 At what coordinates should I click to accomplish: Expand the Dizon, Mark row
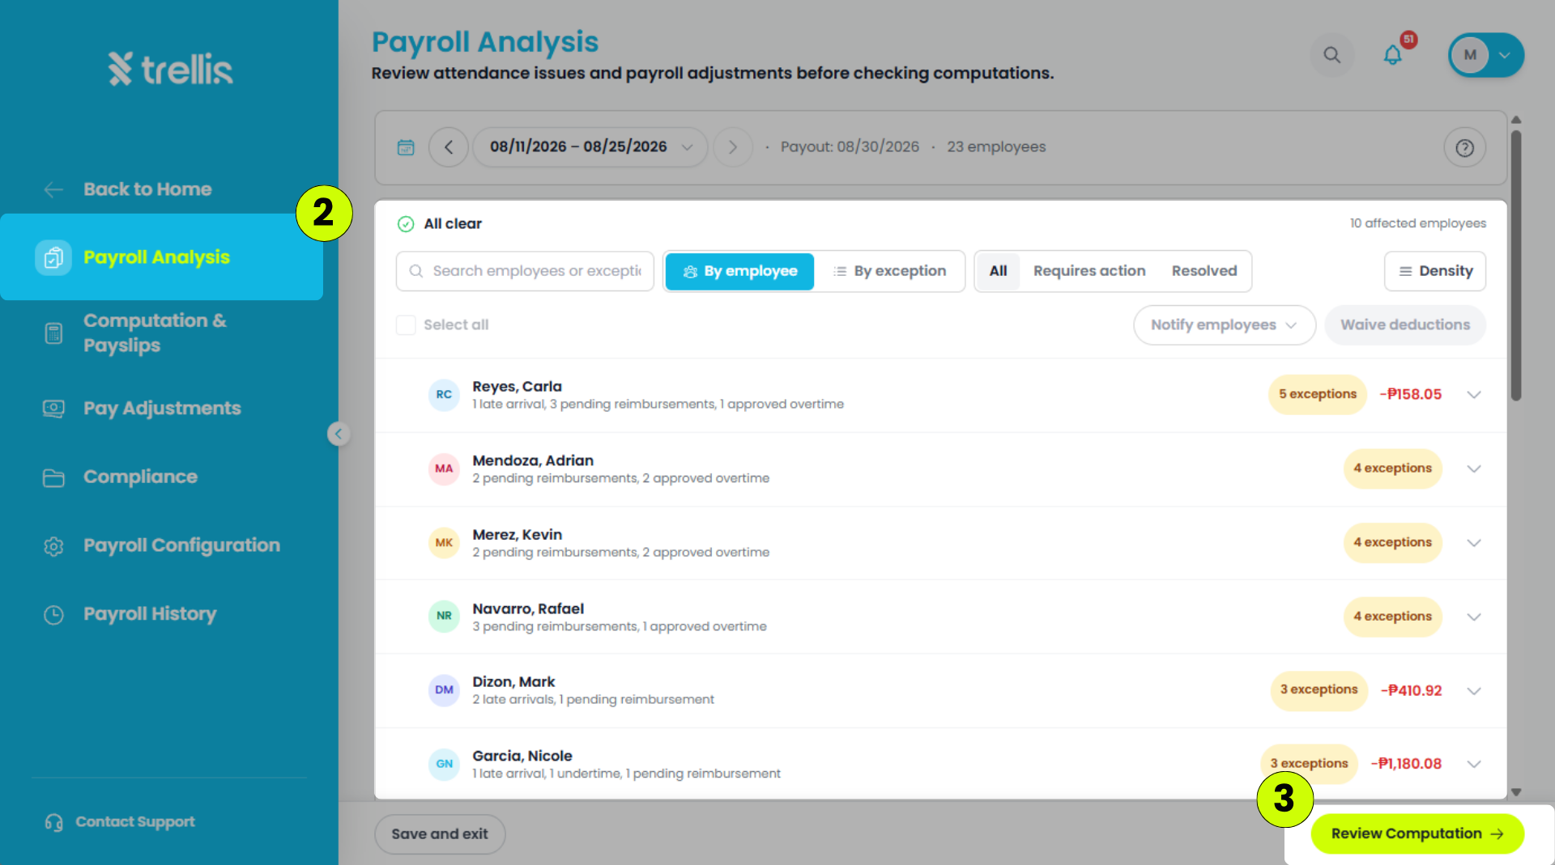click(1474, 691)
